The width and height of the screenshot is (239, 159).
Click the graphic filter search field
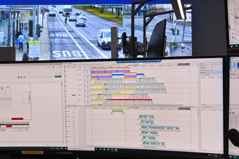[x=103, y=64]
